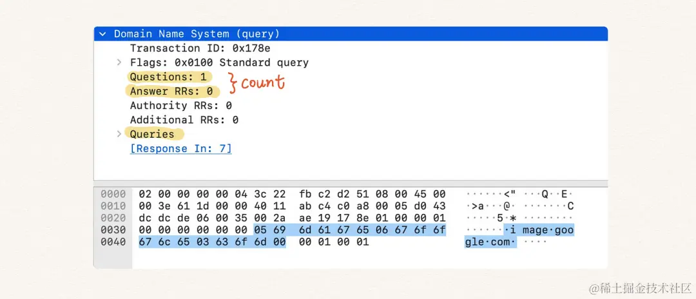Click hex offset 0040 in byte pane

113,242
